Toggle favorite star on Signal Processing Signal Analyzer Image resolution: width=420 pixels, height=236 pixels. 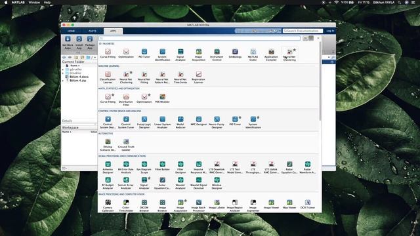tap(149, 178)
